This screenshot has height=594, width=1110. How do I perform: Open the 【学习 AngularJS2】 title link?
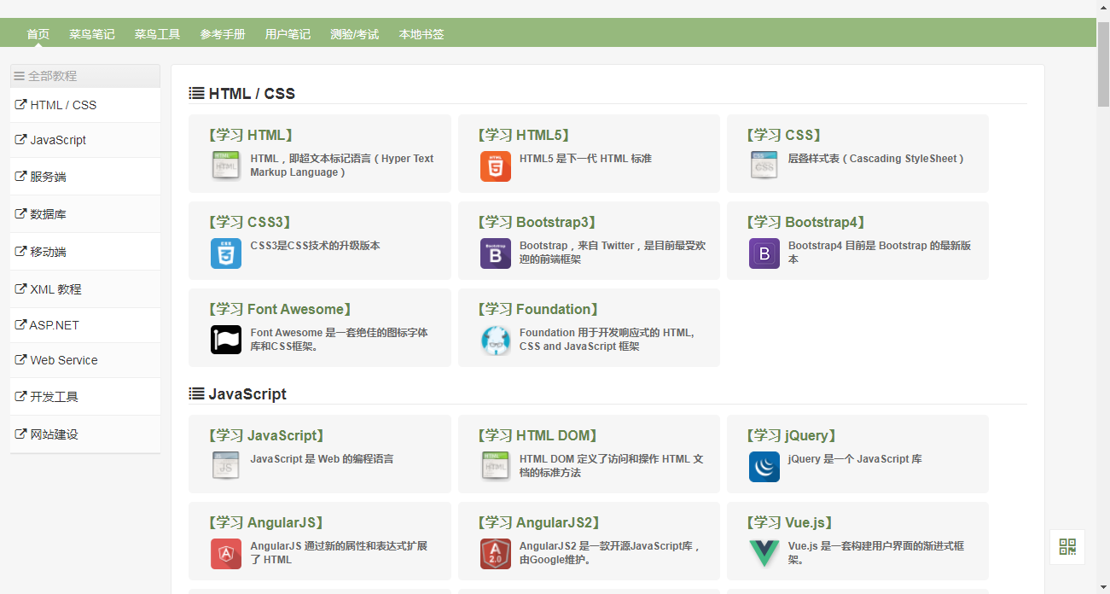point(538,522)
